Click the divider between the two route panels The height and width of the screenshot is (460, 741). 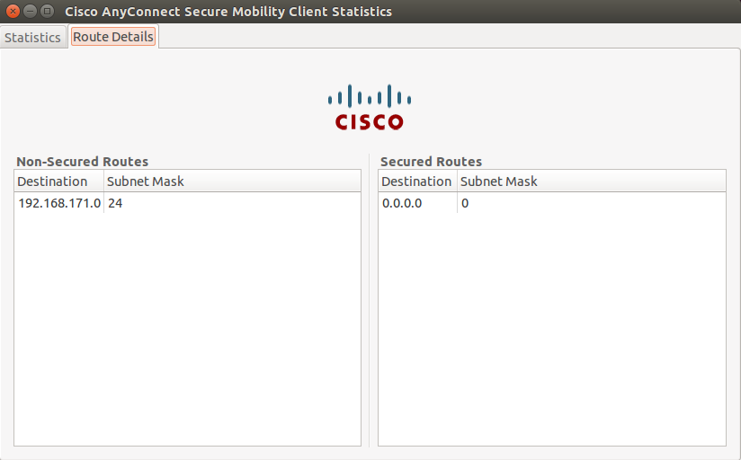[x=370, y=305]
